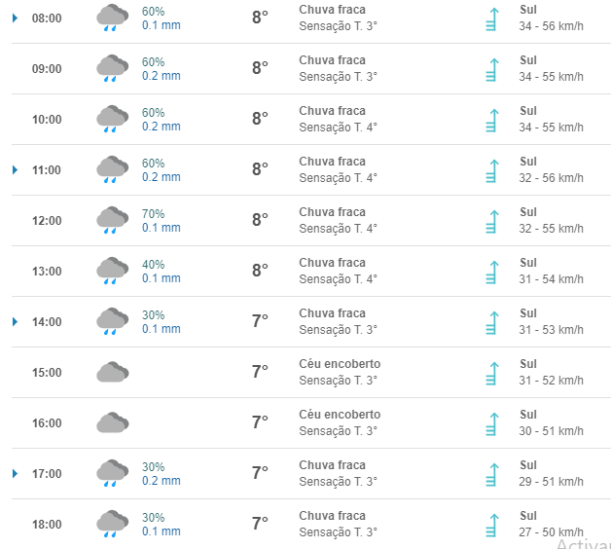Expand the 08:00 forecast row arrow
Screen dimensions: 611x549
click(x=15, y=18)
